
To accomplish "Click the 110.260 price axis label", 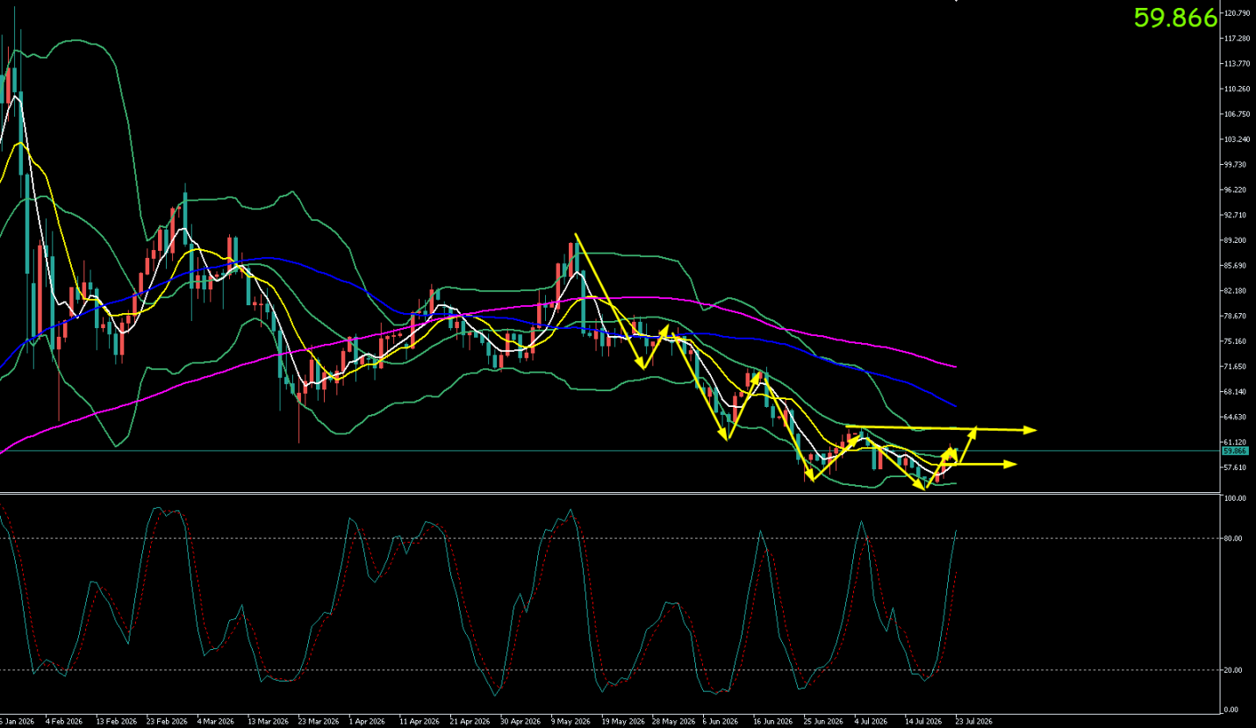I will (x=1238, y=89).
